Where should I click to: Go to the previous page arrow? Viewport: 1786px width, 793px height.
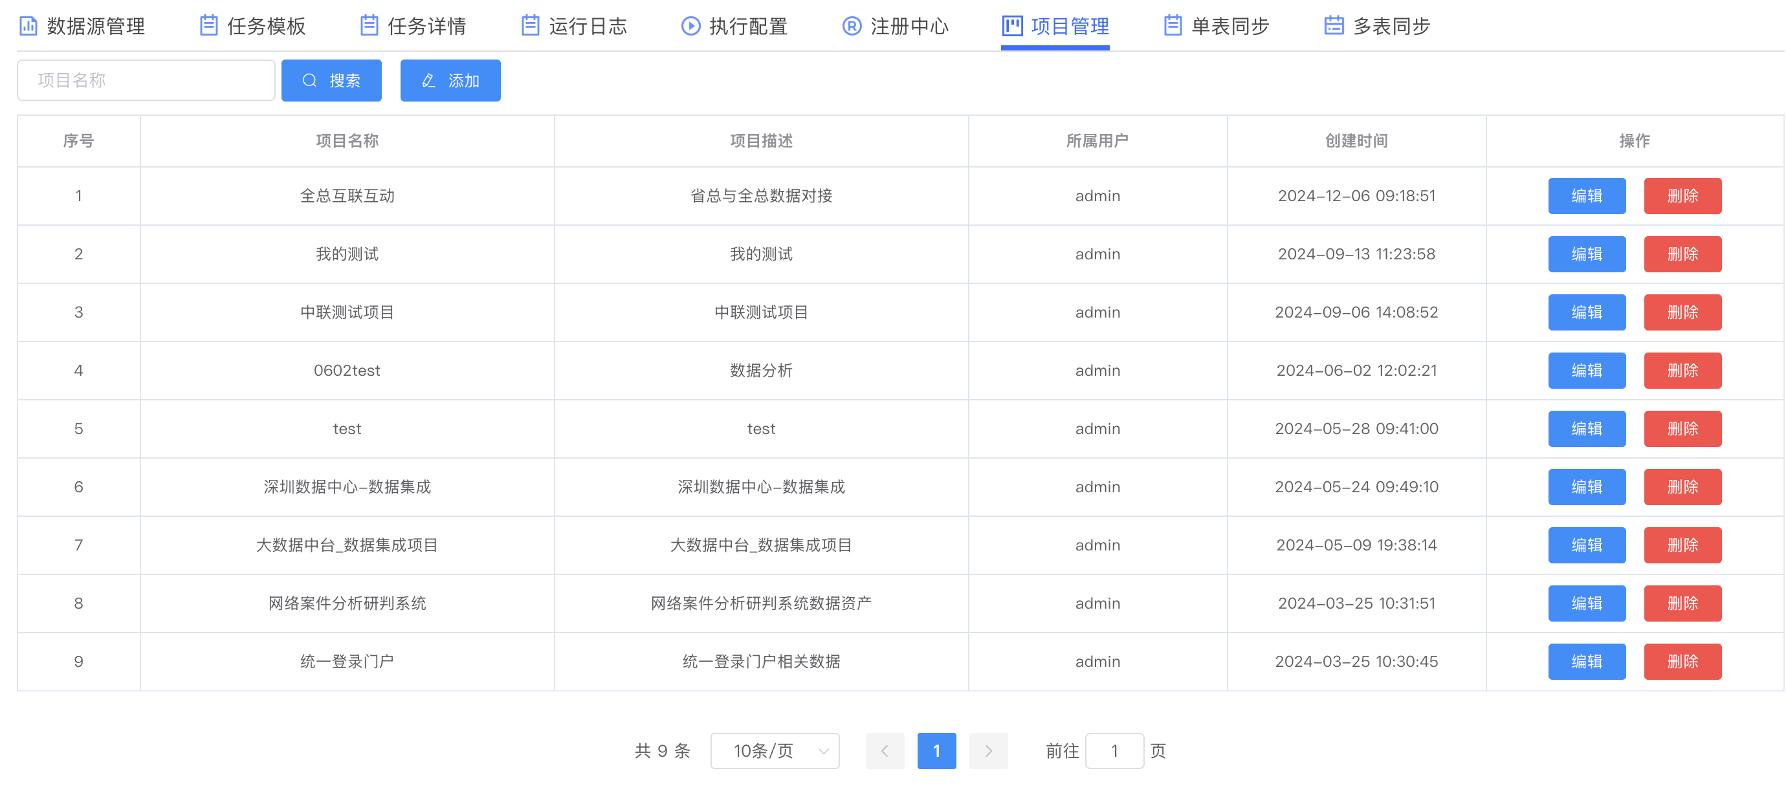[885, 751]
